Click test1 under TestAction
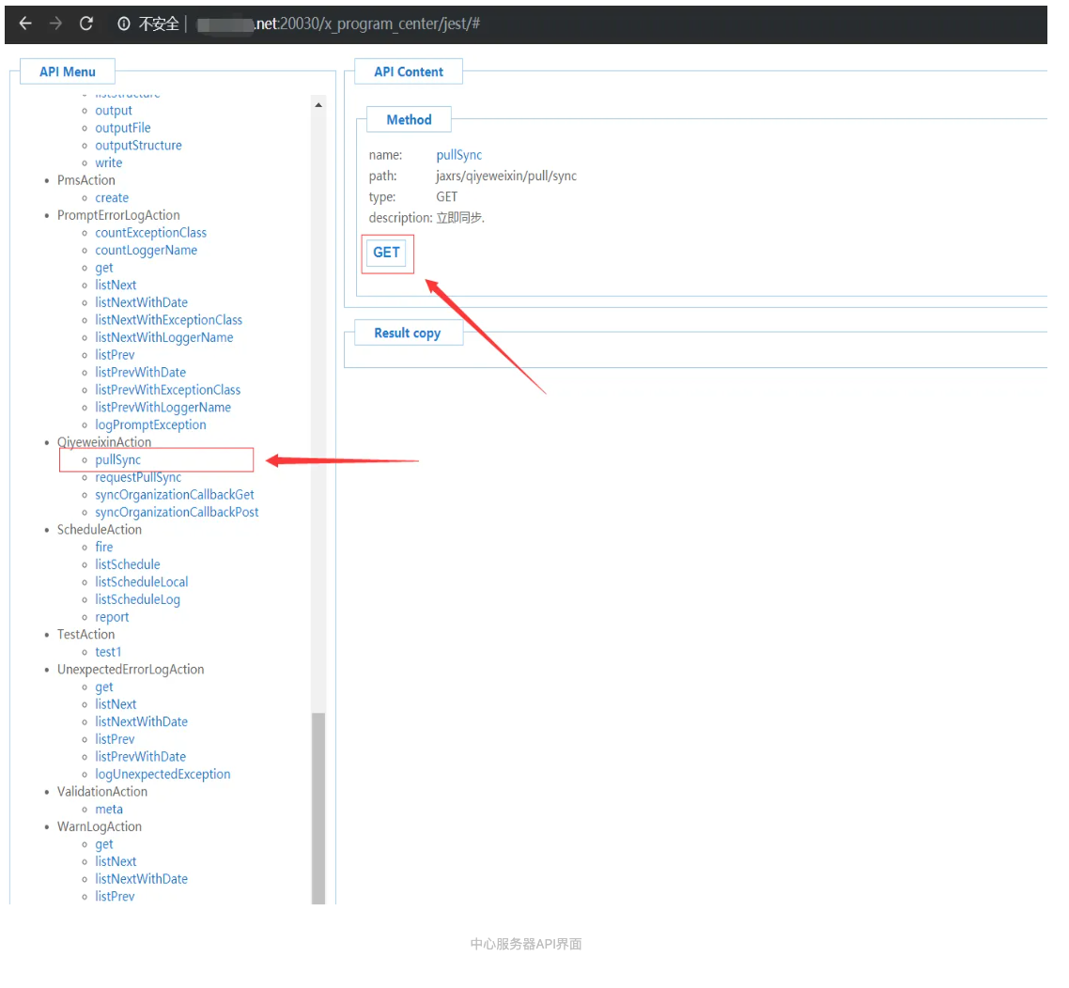 pos(108,652)
